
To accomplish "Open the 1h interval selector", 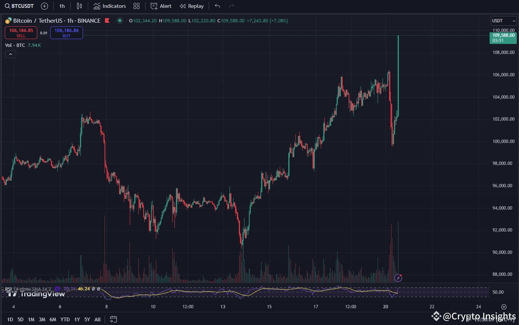I will point(62,6).
